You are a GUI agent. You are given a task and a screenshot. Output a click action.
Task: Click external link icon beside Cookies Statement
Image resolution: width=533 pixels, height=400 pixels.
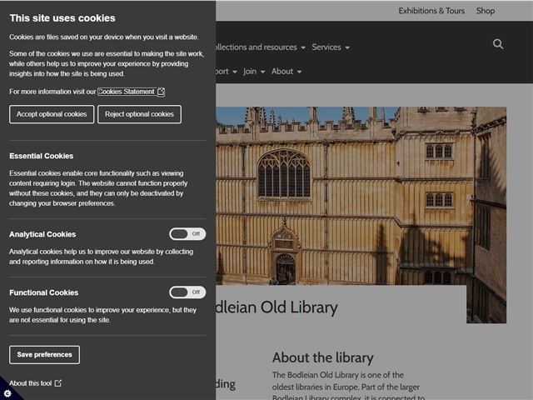coord(161,92)
